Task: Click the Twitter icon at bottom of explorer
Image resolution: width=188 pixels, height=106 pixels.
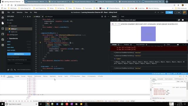Action: (x=8, y=70)
